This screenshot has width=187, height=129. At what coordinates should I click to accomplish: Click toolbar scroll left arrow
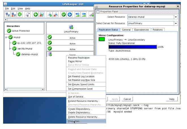coord(6,20)
